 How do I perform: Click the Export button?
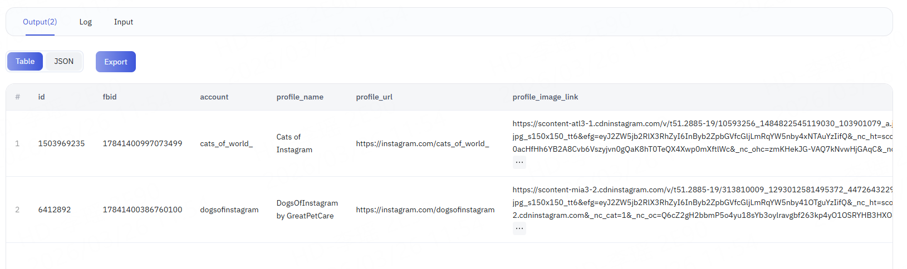click(x=116, y=62)
